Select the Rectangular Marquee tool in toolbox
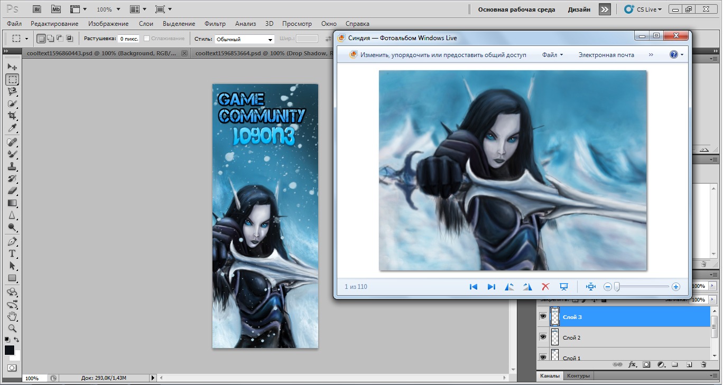 [12, 79]
